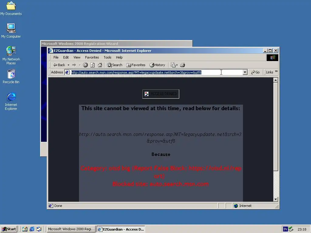Open the Back history dropdown arrow
This screenshot has width=311, height=233.
(68, 65)
